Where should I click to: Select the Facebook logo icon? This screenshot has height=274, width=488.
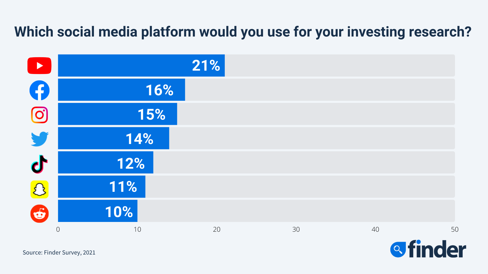tap(39, 90)
